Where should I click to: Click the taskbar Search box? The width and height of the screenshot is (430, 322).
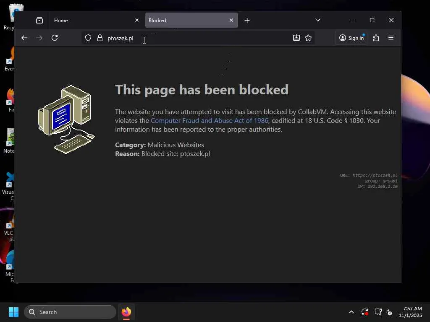[x=70, y=312]
